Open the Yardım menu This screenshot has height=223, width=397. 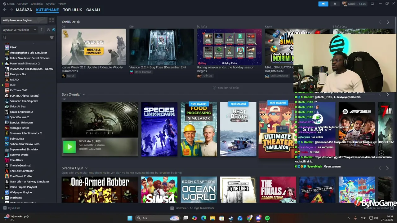(62, 4)
